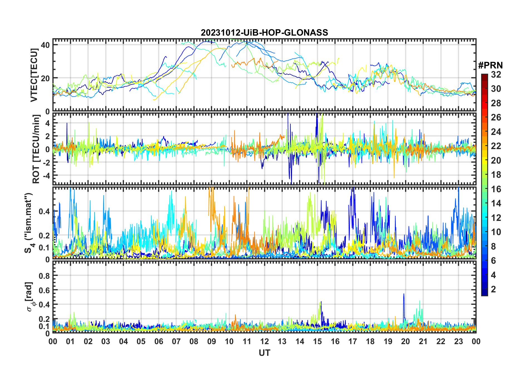Screen dimensions: 529x370
Task: Select colorbar tick label 6
Action: (493, 261)
